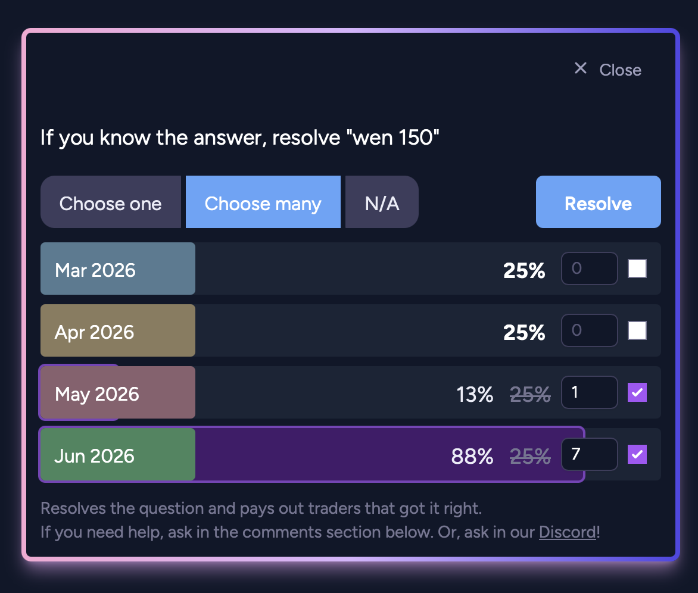This screenshot has height=593, width=698.
Task: Click the Jun 2026 weight input showing 7
Action: [590, 454]
